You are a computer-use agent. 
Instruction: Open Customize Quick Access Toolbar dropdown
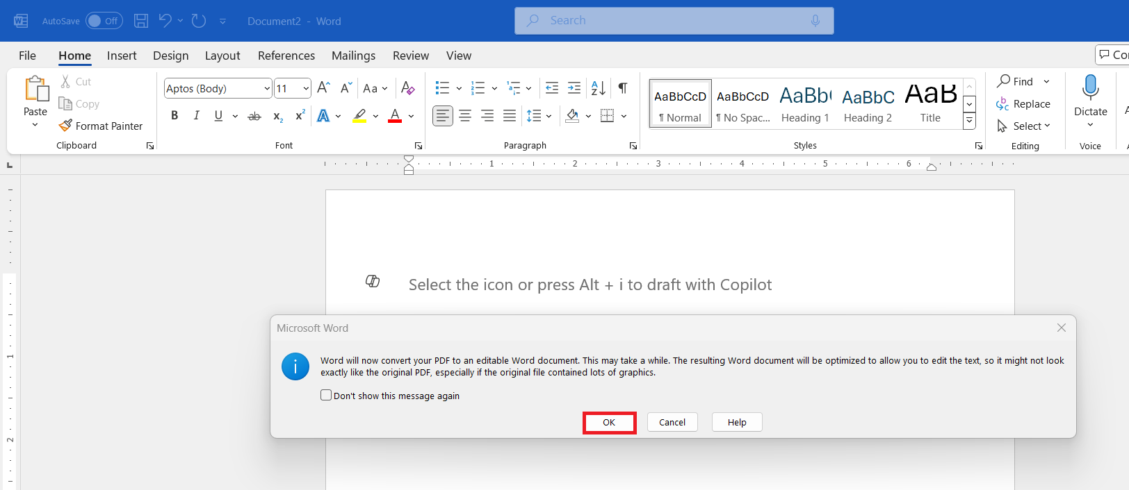tap(222, 21)
